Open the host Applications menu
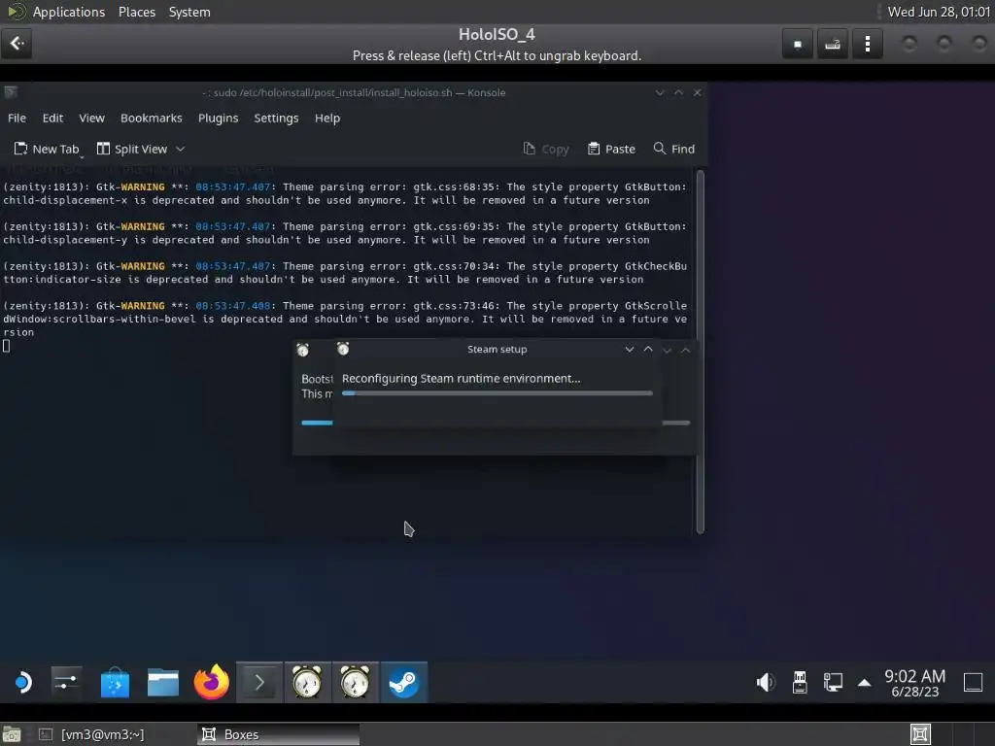The image size is (995, 746). (x=69, y=12)
